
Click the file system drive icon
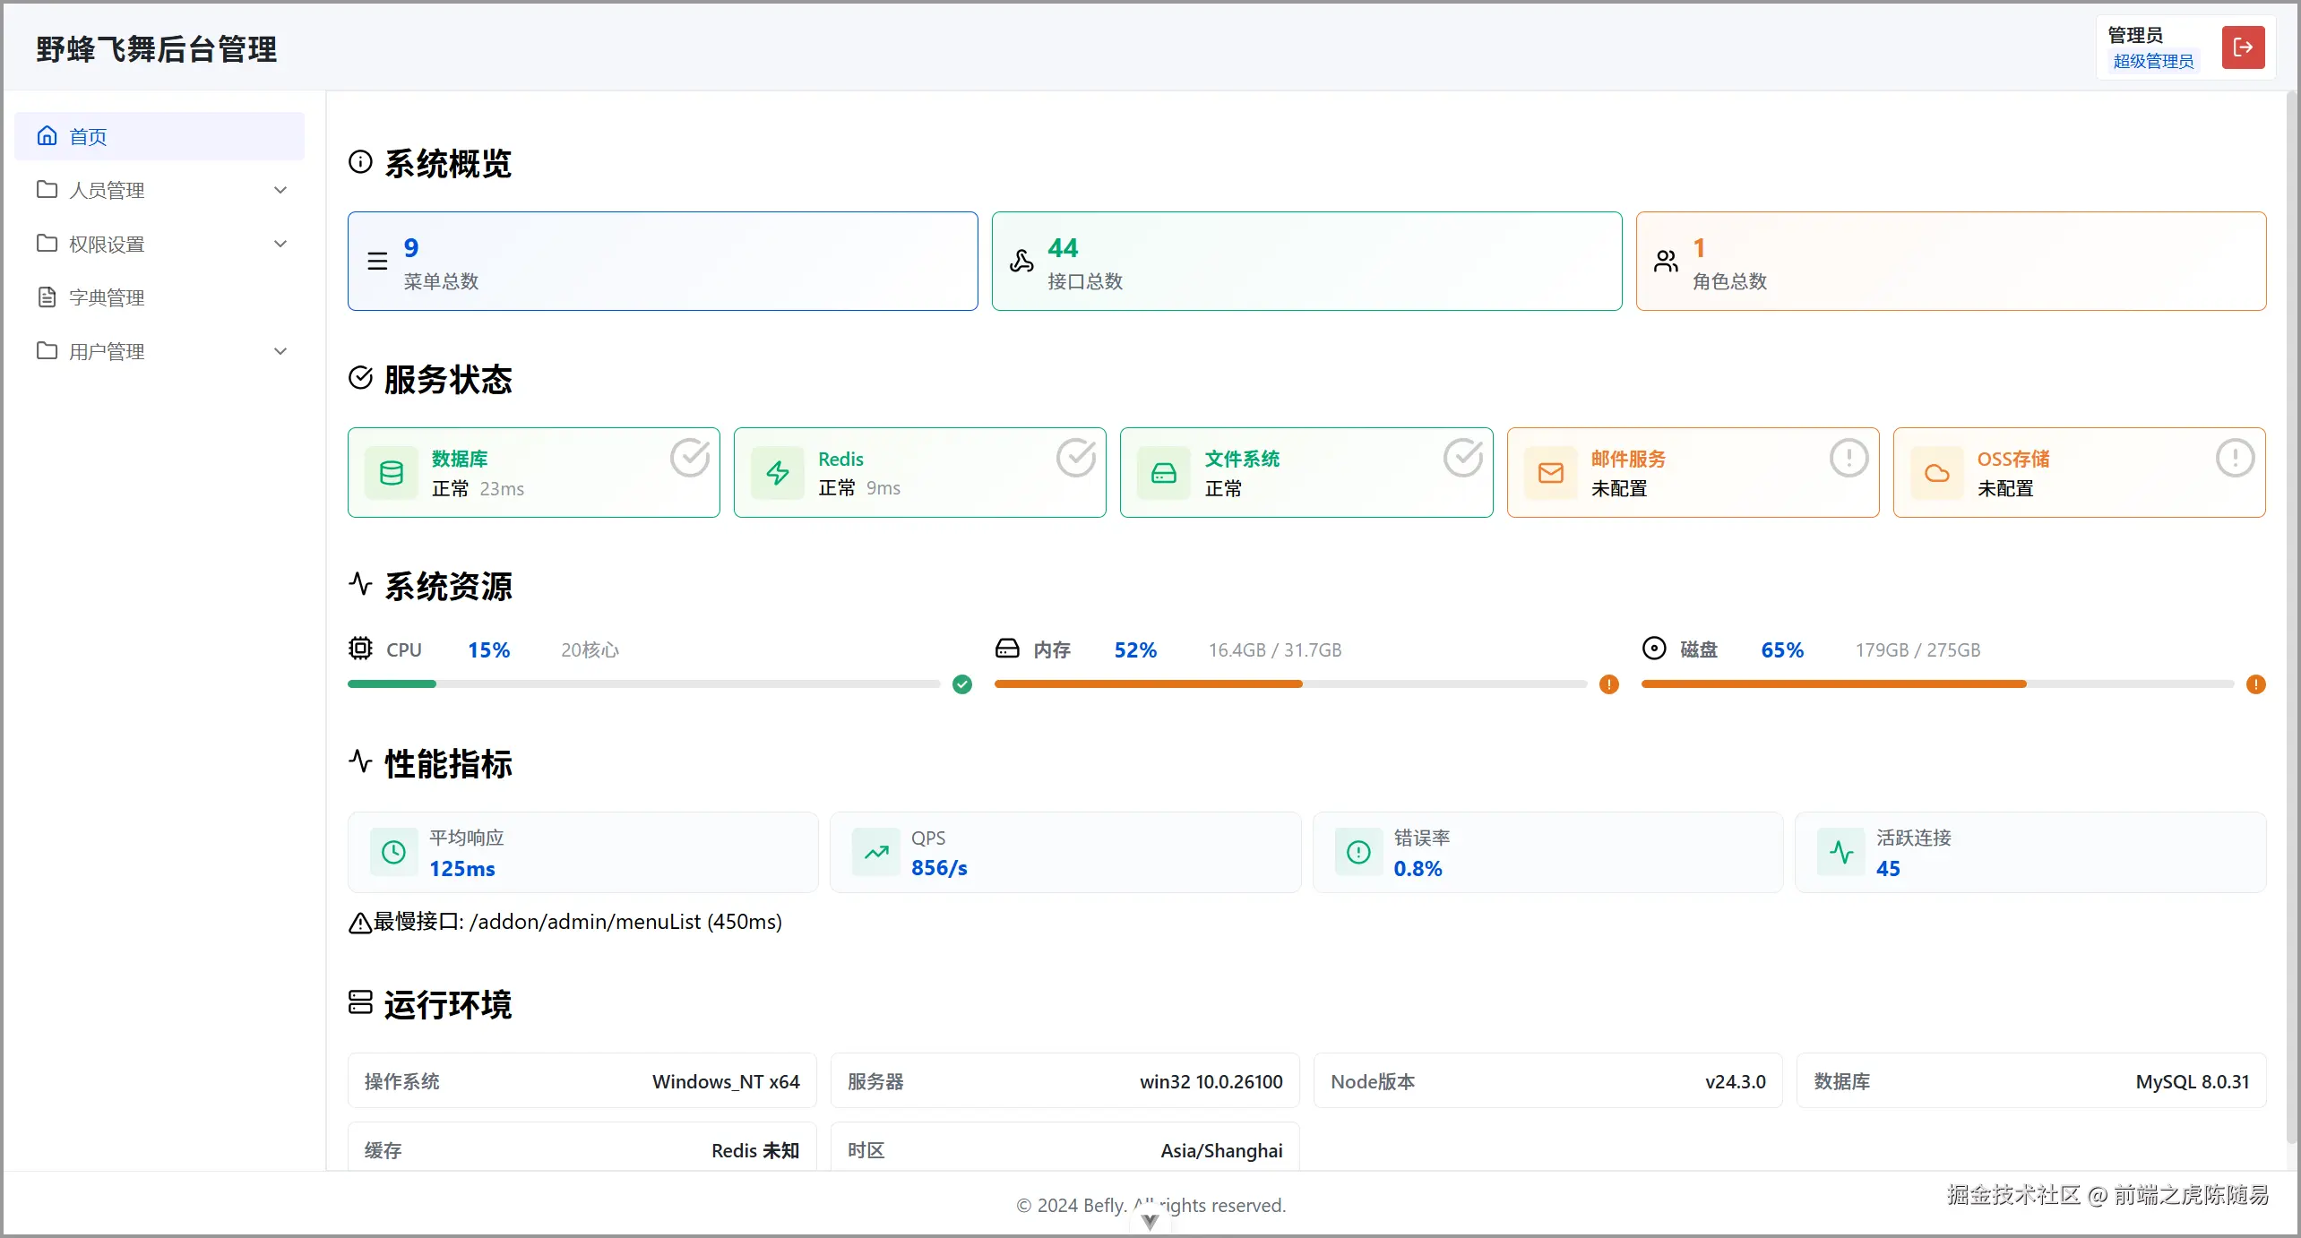click(x=1164, y=473)
